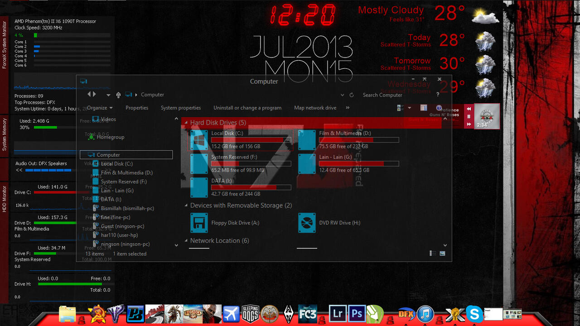Open the Organize dropdown menu
580x326 pixels.
(x=100, y=108)
